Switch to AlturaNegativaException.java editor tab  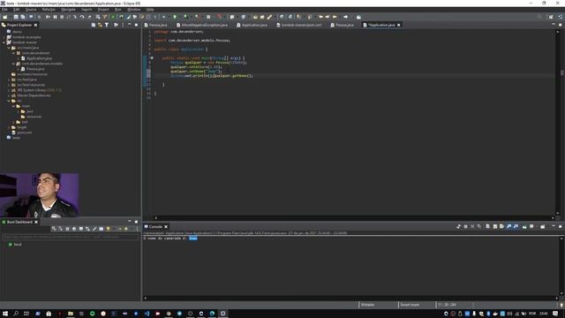pos(204,25)
